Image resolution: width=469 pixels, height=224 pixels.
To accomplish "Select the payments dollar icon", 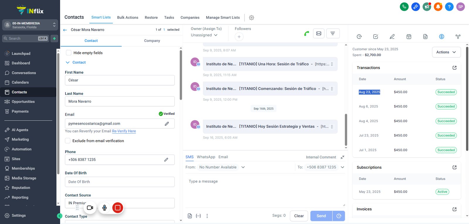I will click(x=441, y=37).
